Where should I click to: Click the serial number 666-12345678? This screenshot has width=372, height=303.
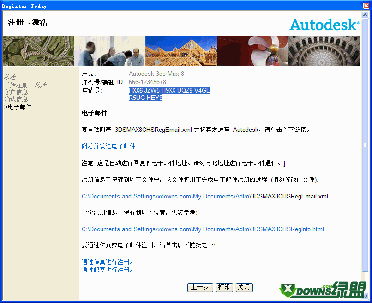[147, 82]
